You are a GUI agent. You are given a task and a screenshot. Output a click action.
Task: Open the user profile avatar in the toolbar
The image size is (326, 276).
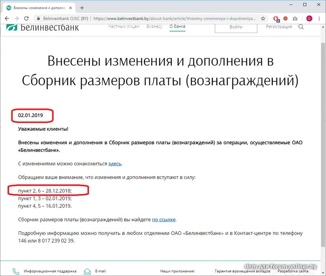309,19
